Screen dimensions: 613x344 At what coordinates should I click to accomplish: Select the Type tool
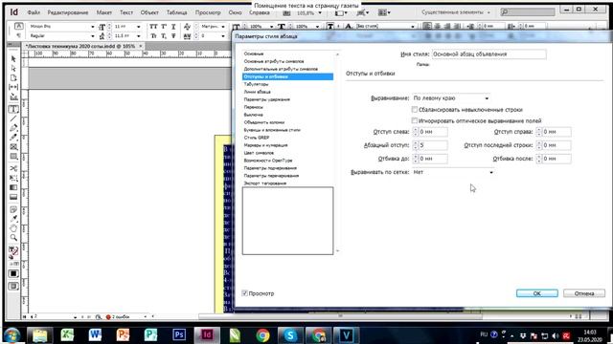tap(13, 109)
